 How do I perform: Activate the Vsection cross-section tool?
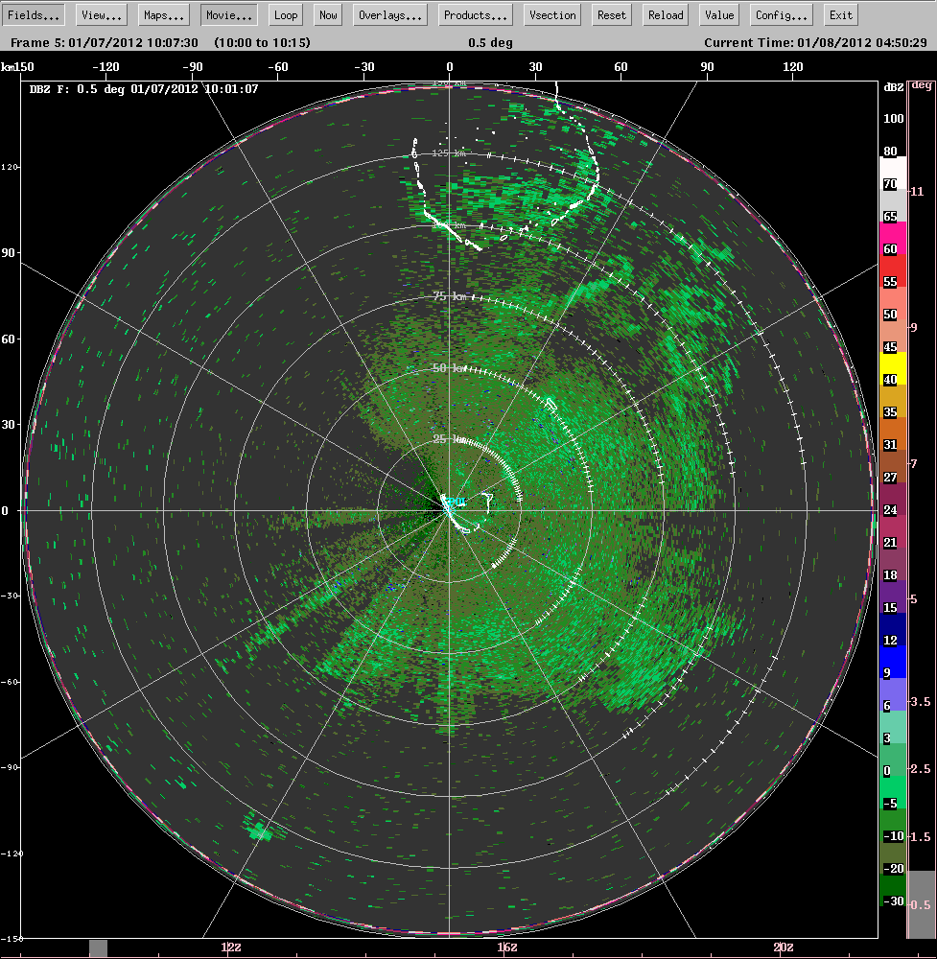551,14
